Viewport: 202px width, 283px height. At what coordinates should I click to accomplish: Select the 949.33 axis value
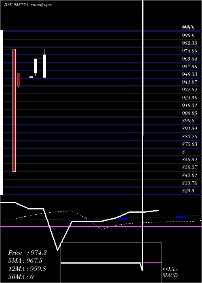pos(189,74)
